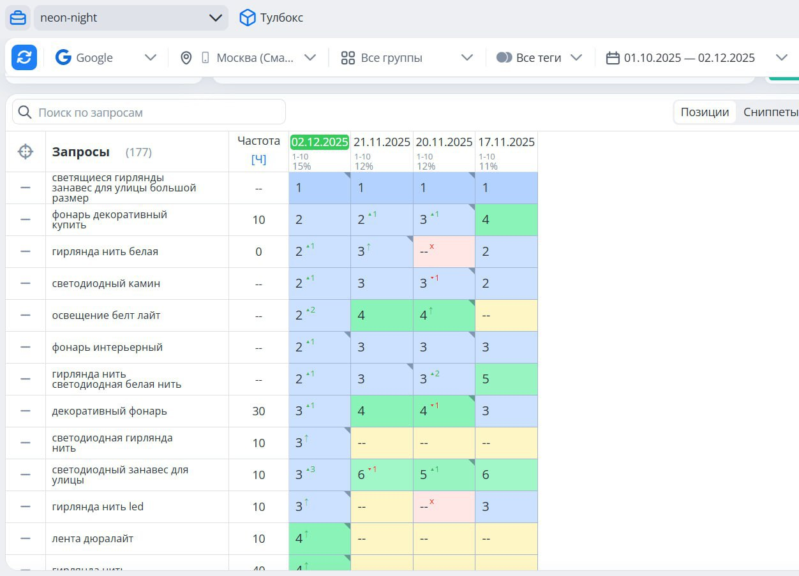Click the crosshair target icon in header
The image size is (799, 576).
point(26,152)
